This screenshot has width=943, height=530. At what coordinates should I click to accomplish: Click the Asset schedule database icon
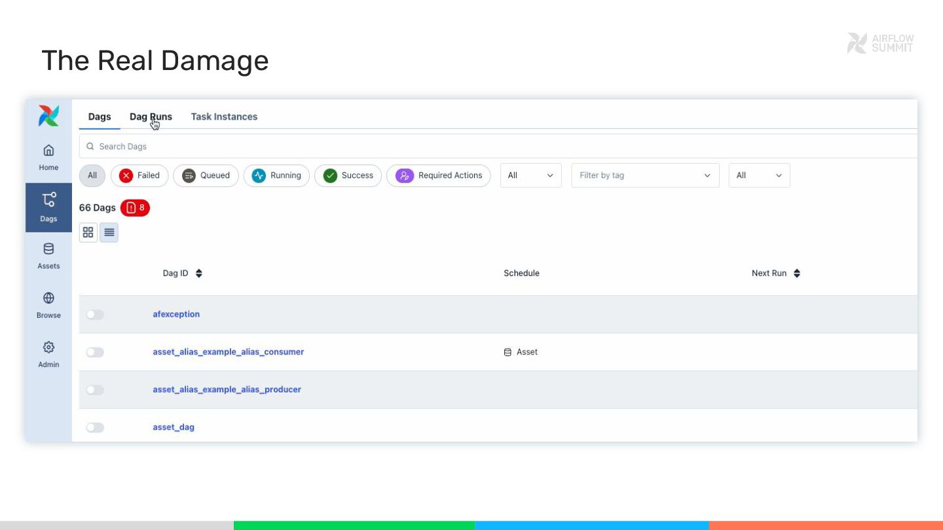click(508, 352)
